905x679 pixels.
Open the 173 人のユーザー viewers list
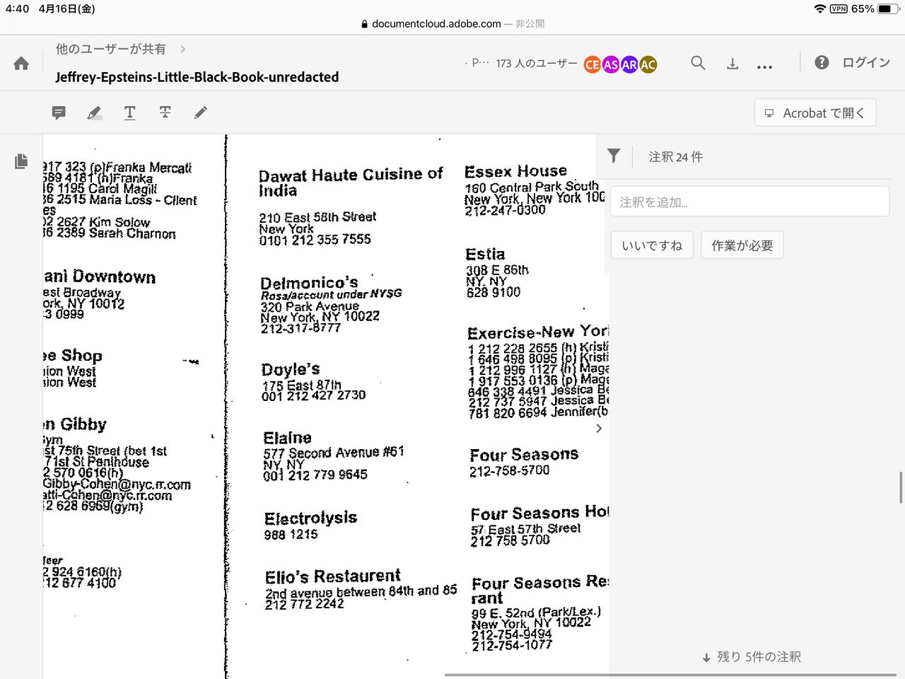[x=537, y=64]
